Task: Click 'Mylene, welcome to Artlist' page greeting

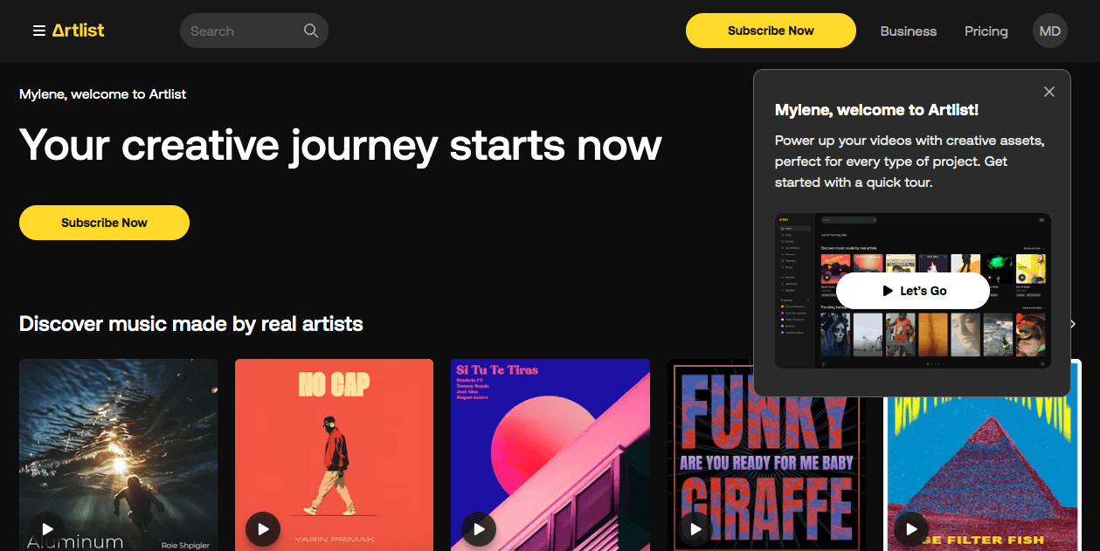Action: [103, 93]
